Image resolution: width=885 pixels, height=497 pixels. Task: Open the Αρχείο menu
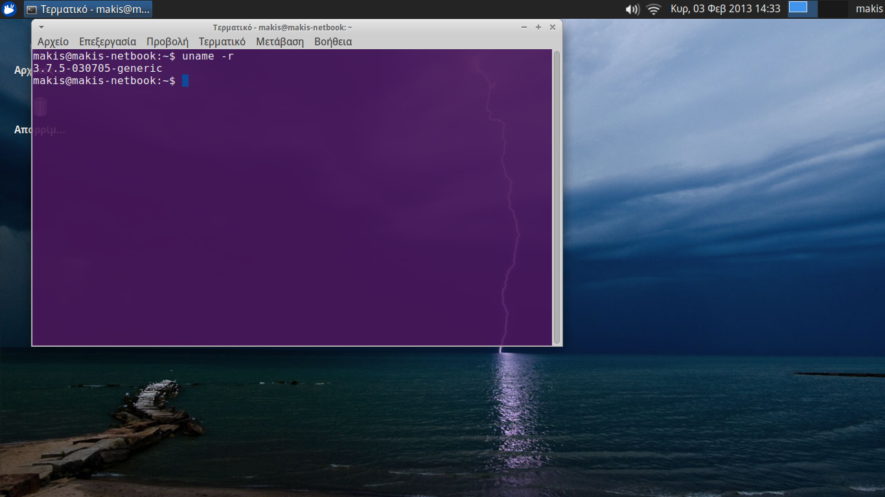(53, 41)
